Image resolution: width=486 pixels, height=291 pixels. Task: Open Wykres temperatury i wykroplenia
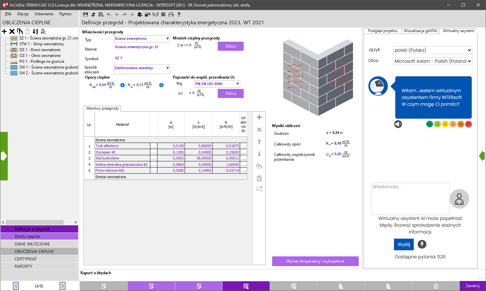315,261
